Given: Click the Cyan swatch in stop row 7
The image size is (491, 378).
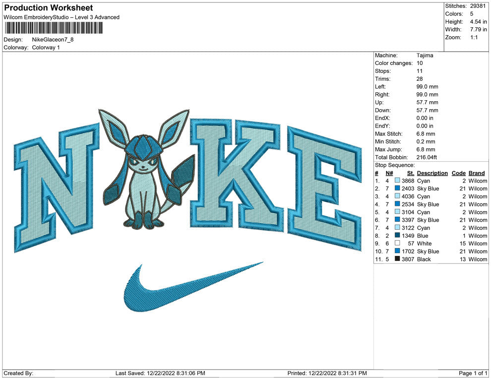Looking at the screenshot, I should pos(397,227).
